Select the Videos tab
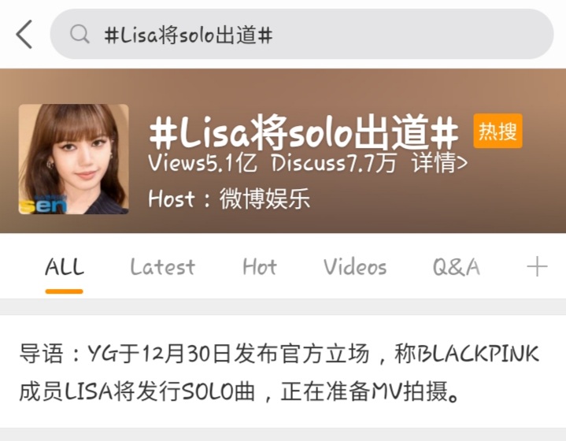The image size is (566, 441). [355, 267]
